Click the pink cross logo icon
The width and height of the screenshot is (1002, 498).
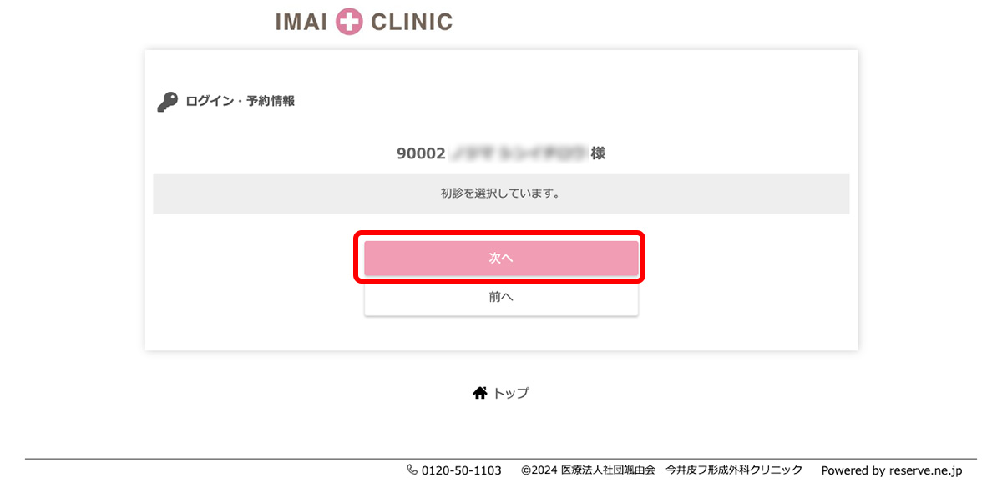click(x=349, y=22)
